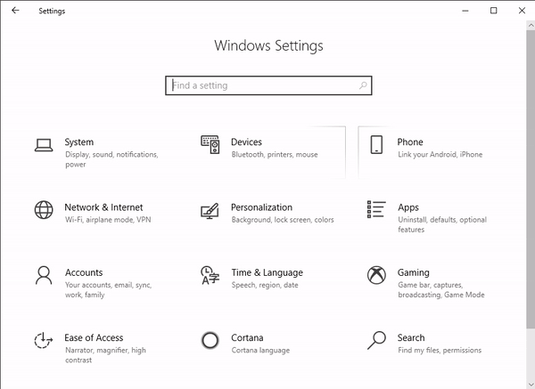Close the Settings window
The width and height of the screenshot is (535, 389).
tap(522, 11)
